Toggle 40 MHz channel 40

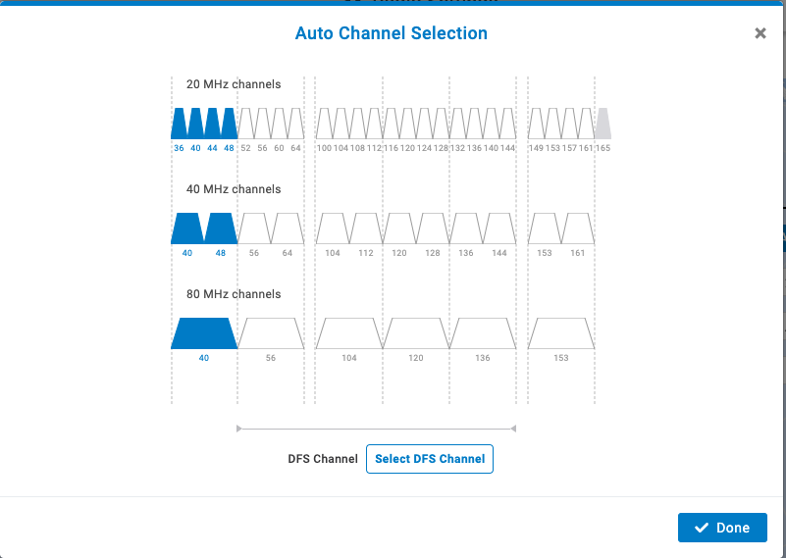point(186,228)
